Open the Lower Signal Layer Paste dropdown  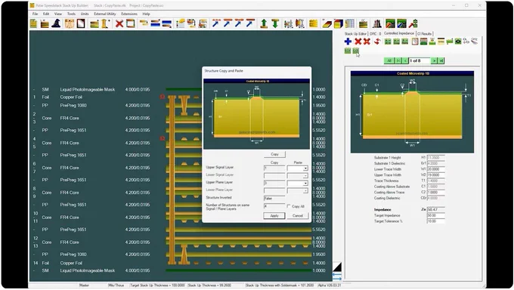305,176
